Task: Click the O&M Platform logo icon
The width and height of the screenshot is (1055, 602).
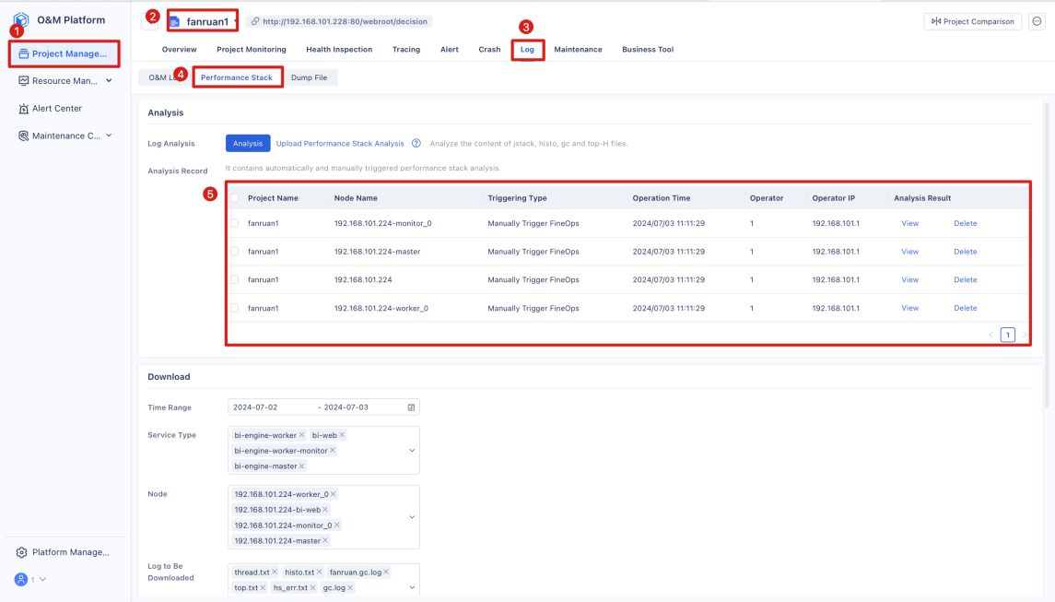Action: (21, 19)
